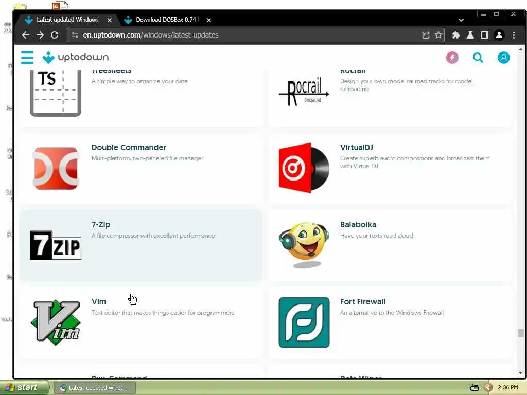Click 'A file compressor with excellent performance' text

point(153,236)
